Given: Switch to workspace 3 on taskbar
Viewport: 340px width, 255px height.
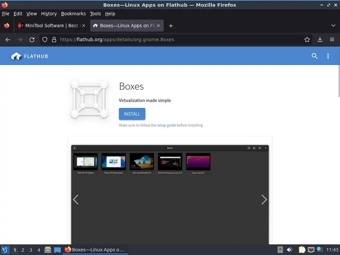Looking at the screenshot, I should [x=31, y=250].
